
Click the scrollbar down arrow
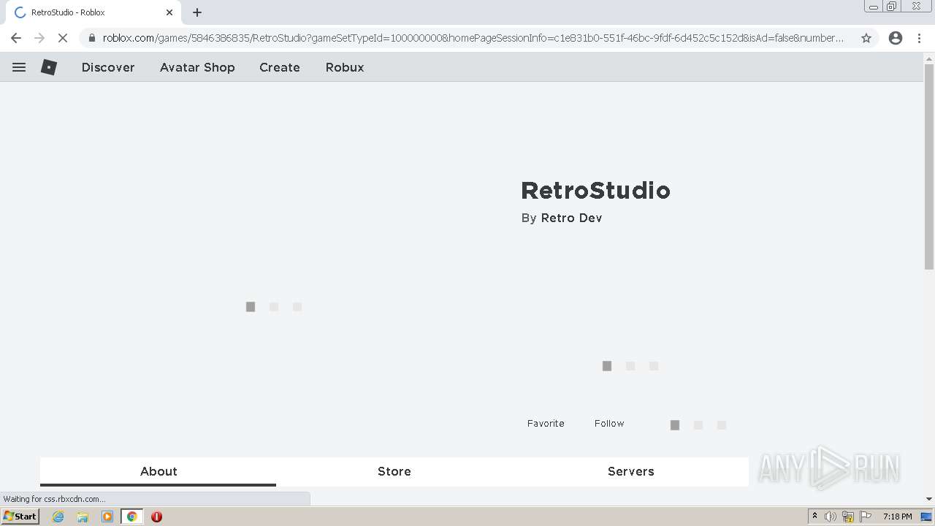coord(929,499)
